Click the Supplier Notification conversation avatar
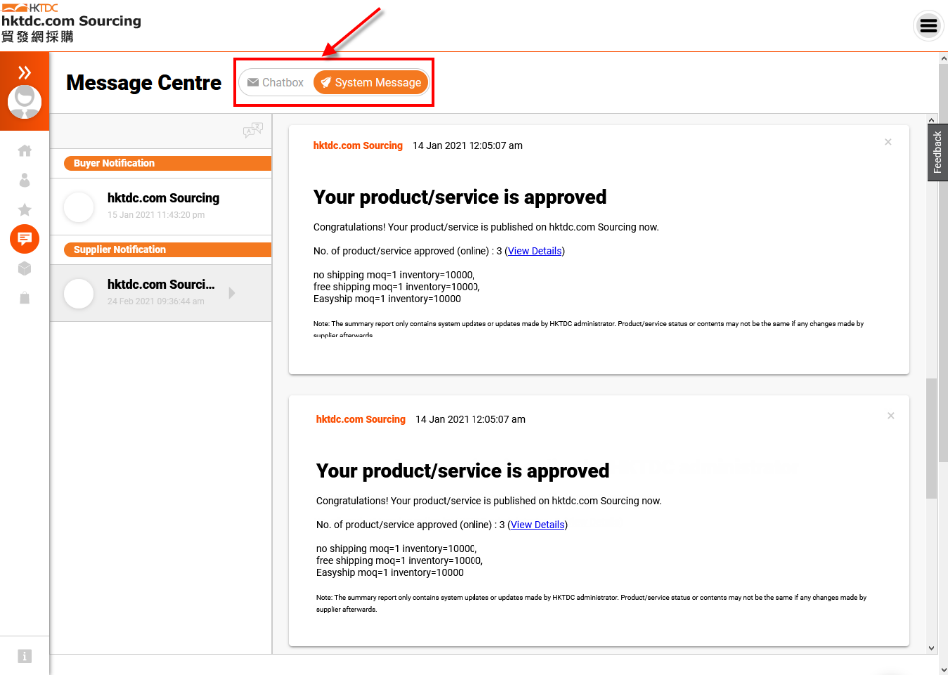The image size is (948, 675). point(79,294)
